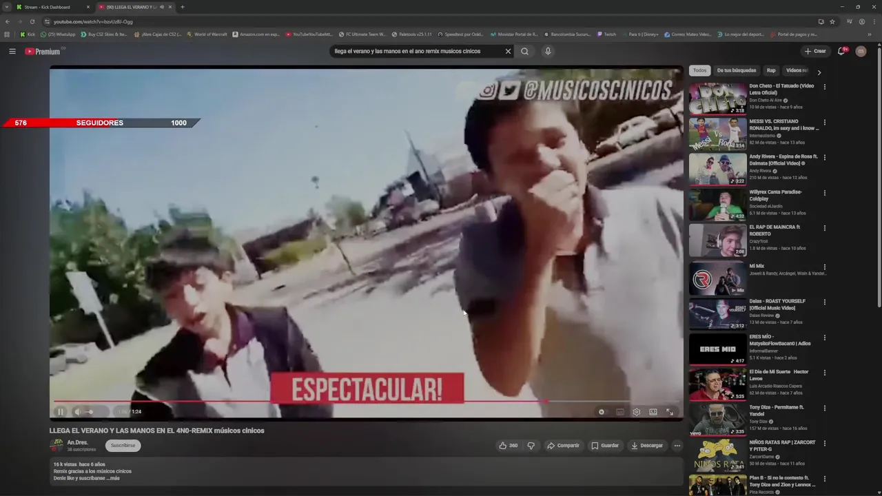
Task: Open the NIÑOS RATAS RAP video title
Action: point(782,445)
